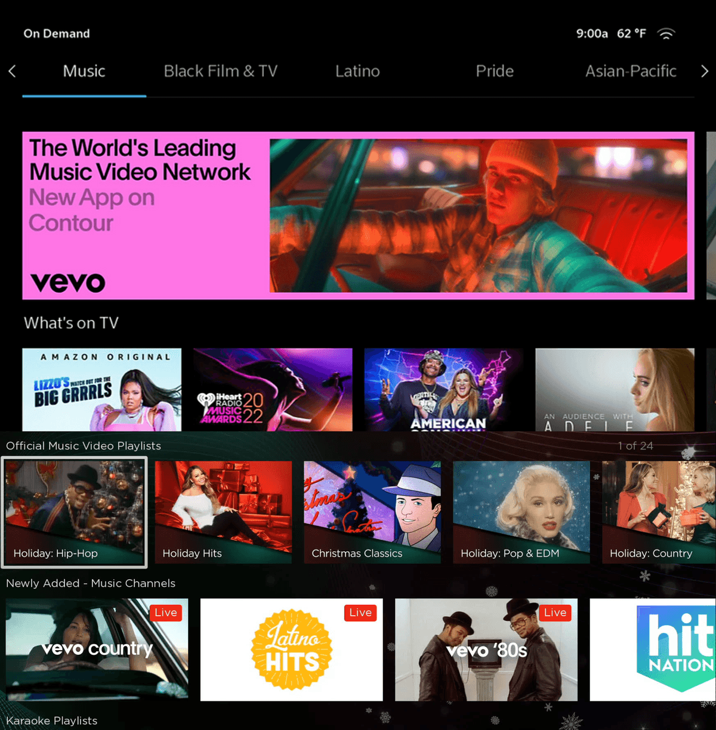Viewport: 716px width, 730px height.
Task: Play the vevo '80s live channel
Action: pyautogui.click(x=486, y=650)
